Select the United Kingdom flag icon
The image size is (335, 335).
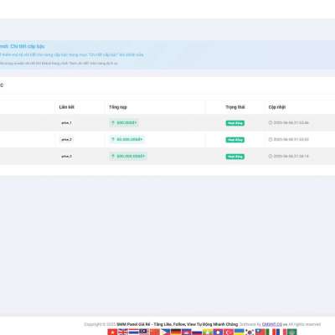point(123,332)
